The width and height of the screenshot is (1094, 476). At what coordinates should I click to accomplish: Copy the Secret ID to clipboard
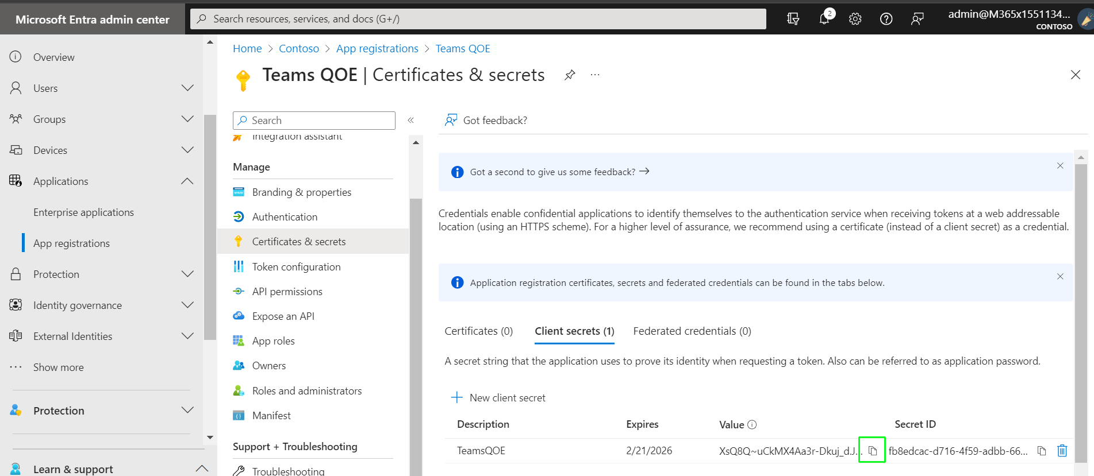click(1041, 451)
